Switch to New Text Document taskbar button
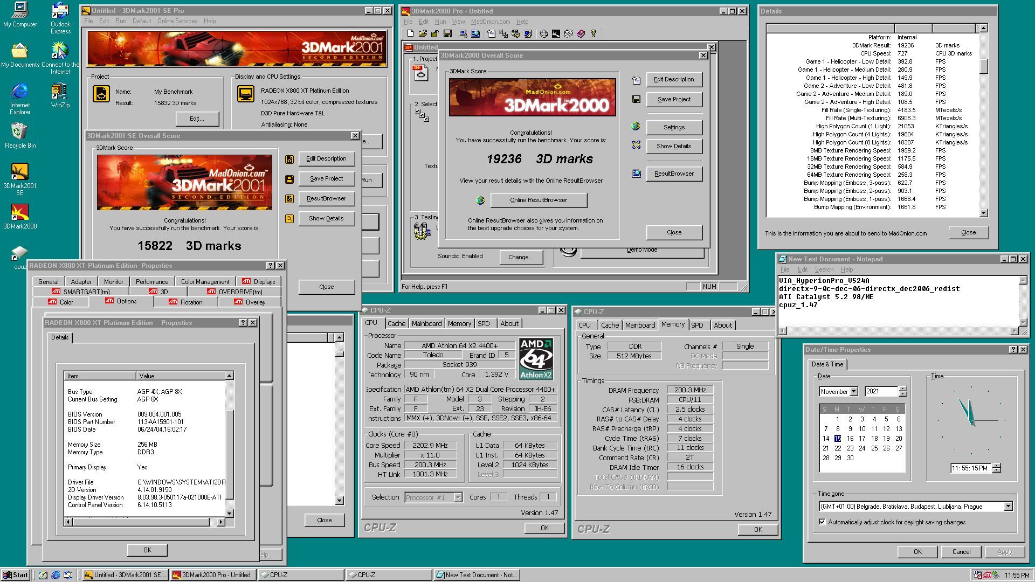Image resolution: width=1035 pixels, height=582 pixels. point(477,575)
